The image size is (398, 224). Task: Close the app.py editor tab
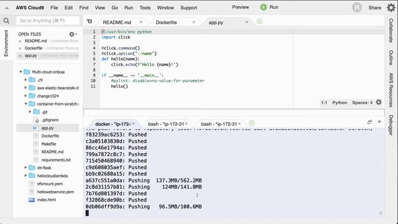tap(246, 22)
